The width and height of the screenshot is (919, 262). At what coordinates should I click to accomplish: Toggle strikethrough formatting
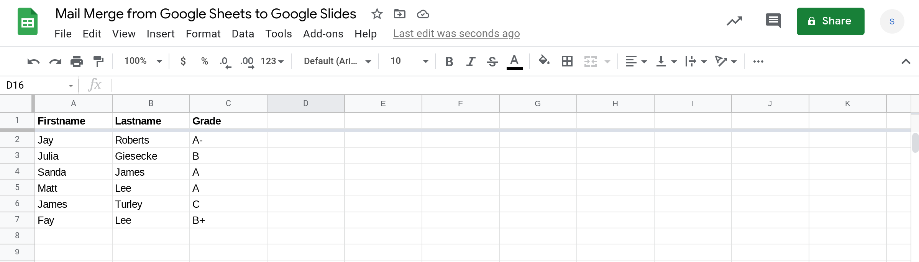coord(492,61)
